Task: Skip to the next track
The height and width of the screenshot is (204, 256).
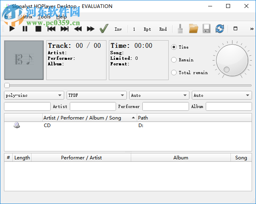Action: 65,29
